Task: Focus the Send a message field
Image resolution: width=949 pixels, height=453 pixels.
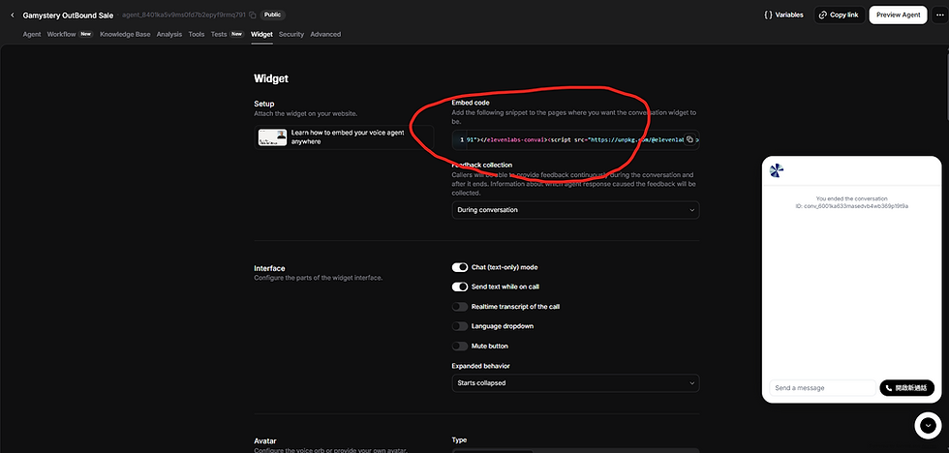Action: (x=822, y=388)
